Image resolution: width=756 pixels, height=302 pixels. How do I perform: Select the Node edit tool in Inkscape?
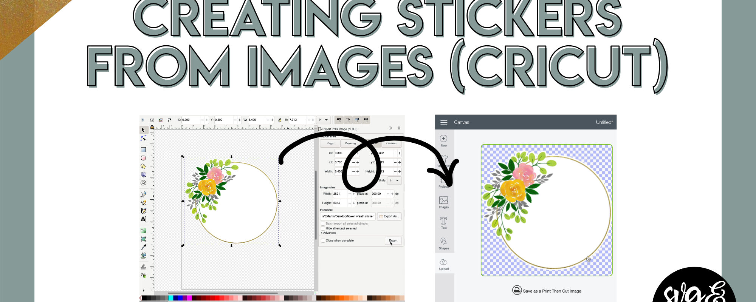143,138
